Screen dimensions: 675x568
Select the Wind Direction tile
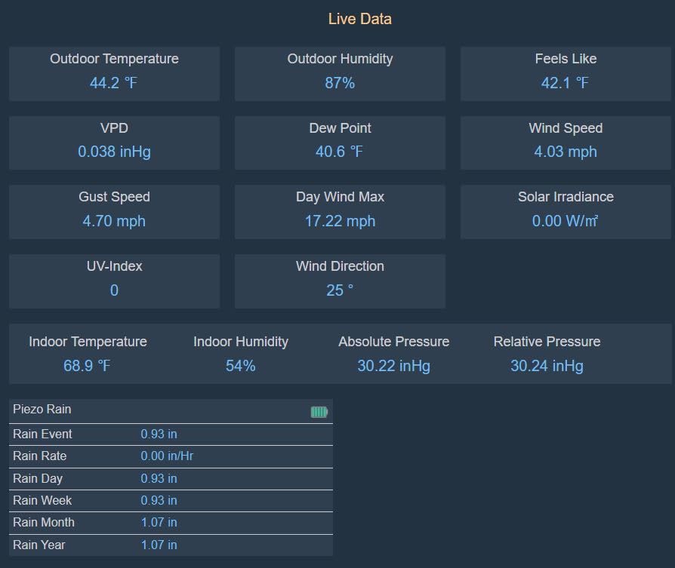pyautogui.click(x=340, y=281)
